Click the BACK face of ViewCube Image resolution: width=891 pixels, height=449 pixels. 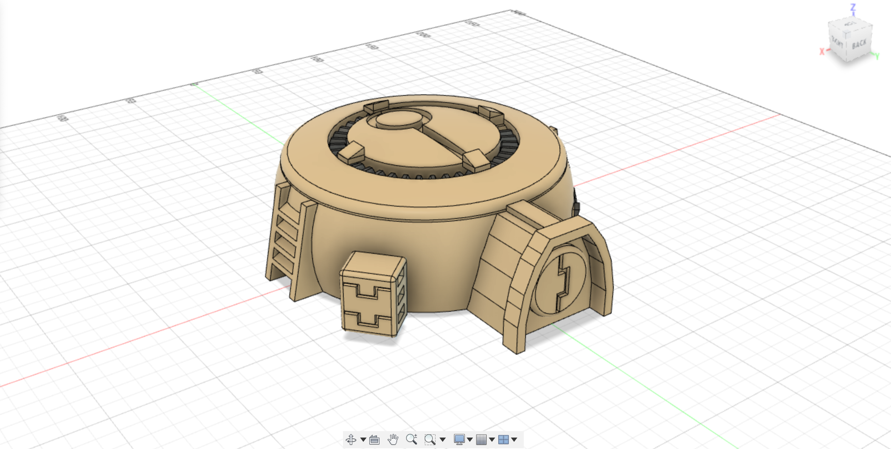pos(859,45)
